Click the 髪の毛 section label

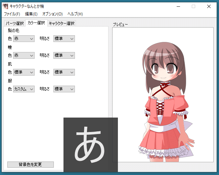point(13,31)
